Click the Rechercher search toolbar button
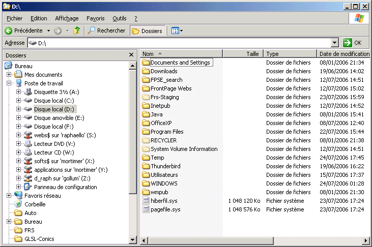 pos(106,30)
